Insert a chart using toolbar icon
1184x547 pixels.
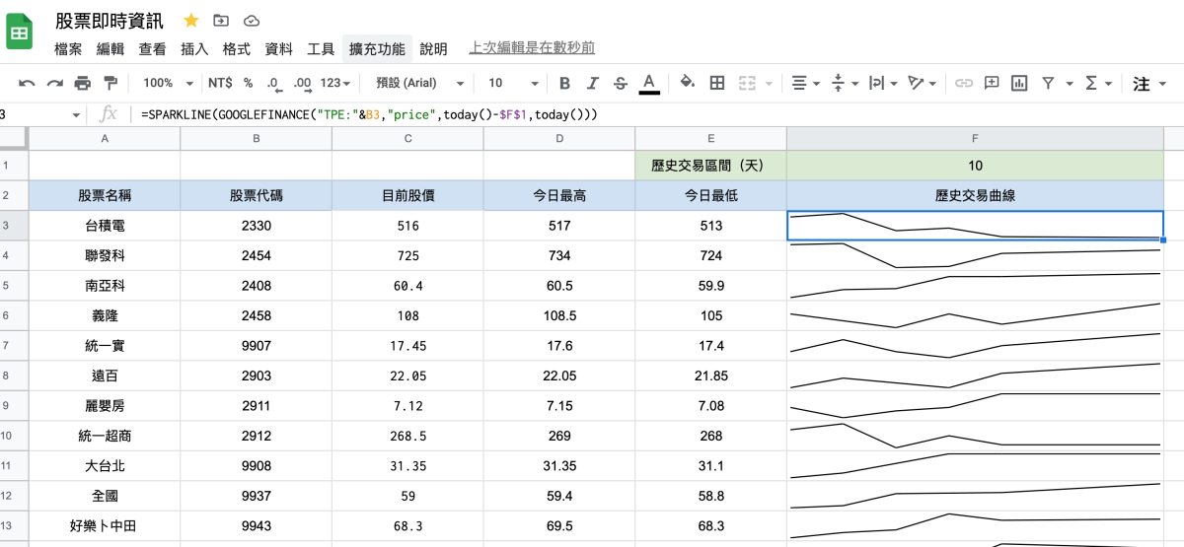pos(1019,83)
